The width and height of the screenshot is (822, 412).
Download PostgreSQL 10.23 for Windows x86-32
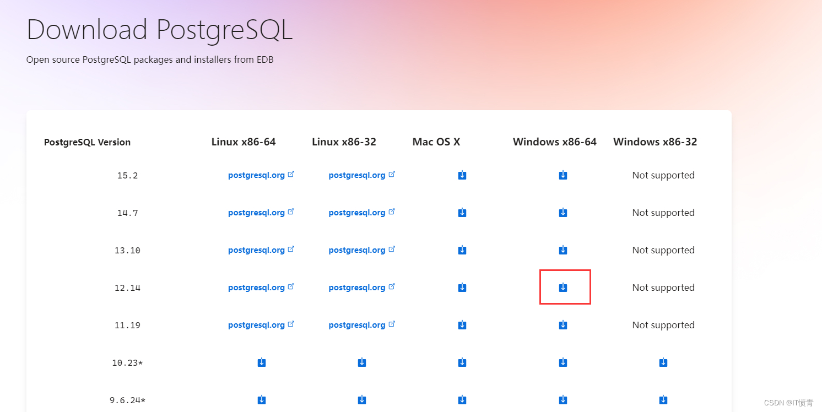[x=663, y=362]
